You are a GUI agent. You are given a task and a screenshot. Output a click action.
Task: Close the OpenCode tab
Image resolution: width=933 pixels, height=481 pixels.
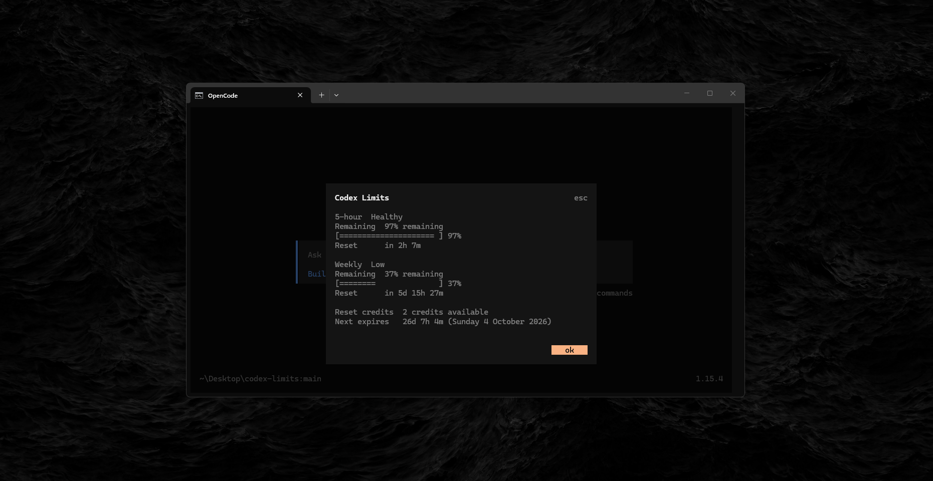click(300, 95)
